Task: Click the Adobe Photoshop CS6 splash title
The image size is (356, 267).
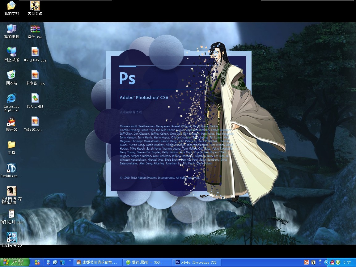Action: (x=144, y=97)
